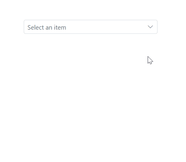This screenshot has width=186, height=162.
Task: Drop down the "Select an item" list
Action: (x=90, y=27)
